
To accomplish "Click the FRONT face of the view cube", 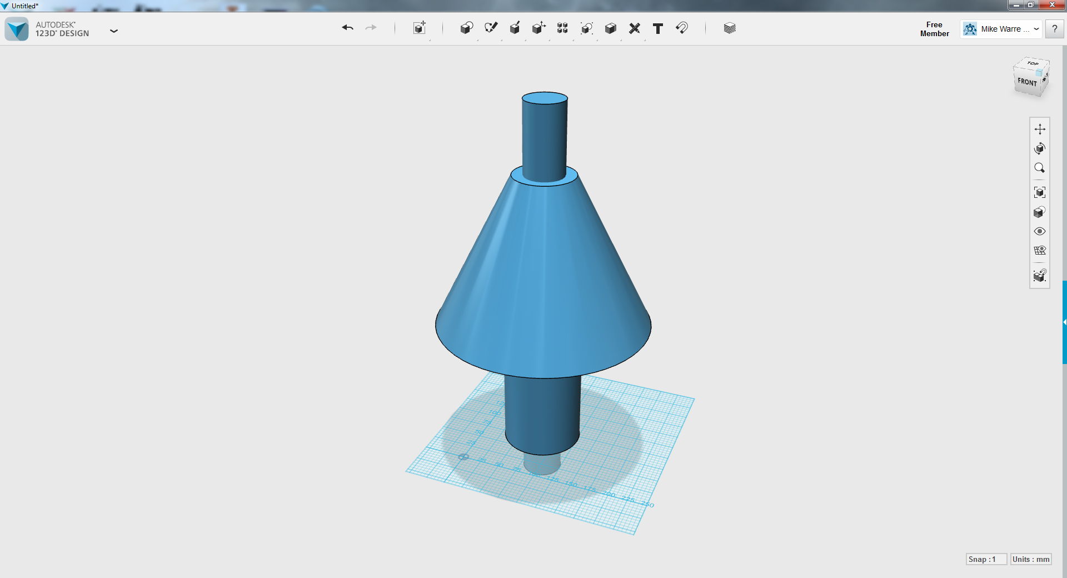I will 1027,82.
